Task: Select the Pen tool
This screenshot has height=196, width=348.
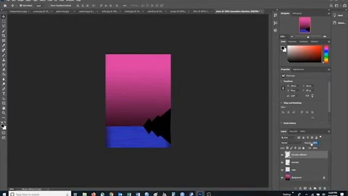Action: [x=4, y=89]
